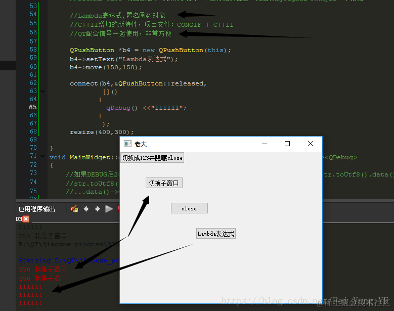Place cursor on qDebug() in line 65
Screen dimensions: 394x311
[x=121, y=108]
